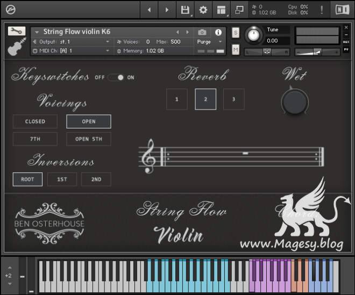
Task: Click the Ben Osterhouse logo
Action: point(49,224)
